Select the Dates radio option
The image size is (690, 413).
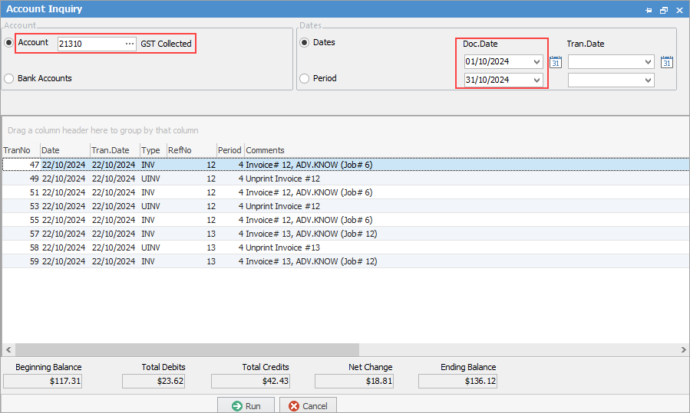tap(305, 43)
